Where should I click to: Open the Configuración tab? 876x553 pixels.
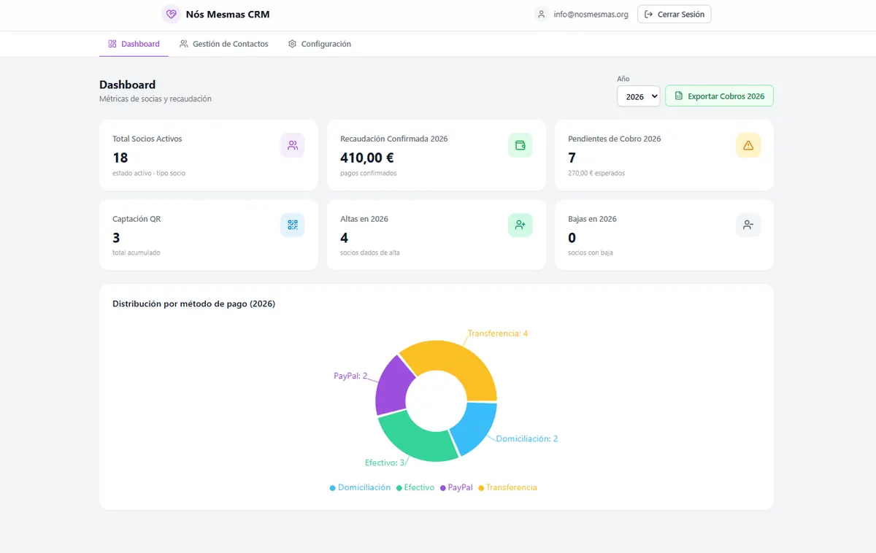coord(320,44)
